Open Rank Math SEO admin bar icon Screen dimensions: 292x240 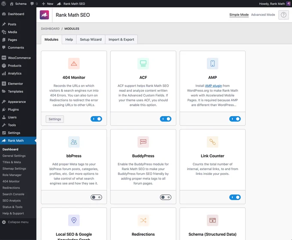pos(59,3)
